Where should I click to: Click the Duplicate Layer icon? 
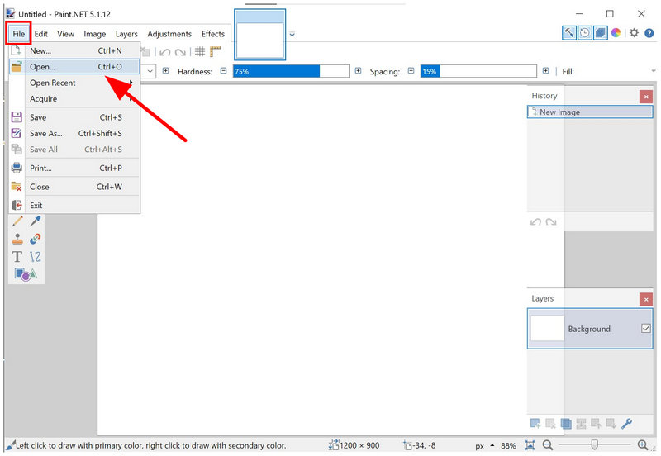tap(566, 423)
